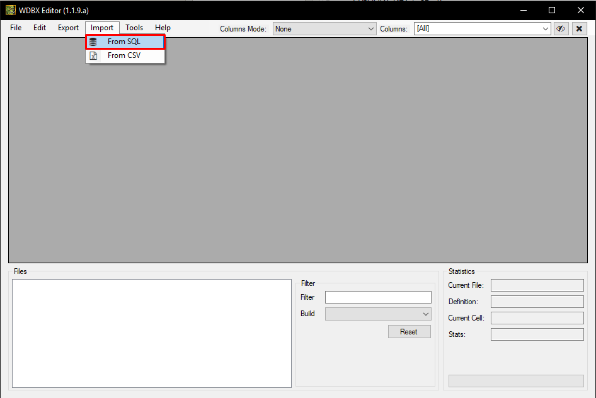Choose From SQL in Import menu
The image size is (596, 398).
tap(125, 42)
